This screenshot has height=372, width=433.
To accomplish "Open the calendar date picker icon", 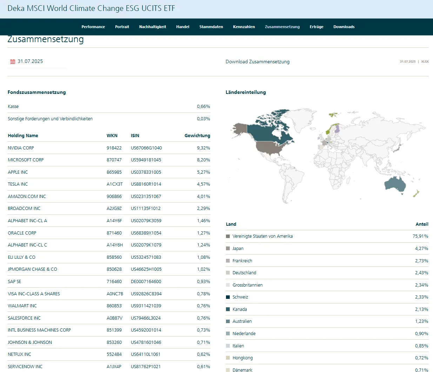I will point(13,62).
